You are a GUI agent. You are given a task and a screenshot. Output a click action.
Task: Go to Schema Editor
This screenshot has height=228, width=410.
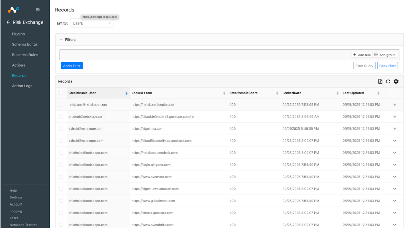point(25,44)
